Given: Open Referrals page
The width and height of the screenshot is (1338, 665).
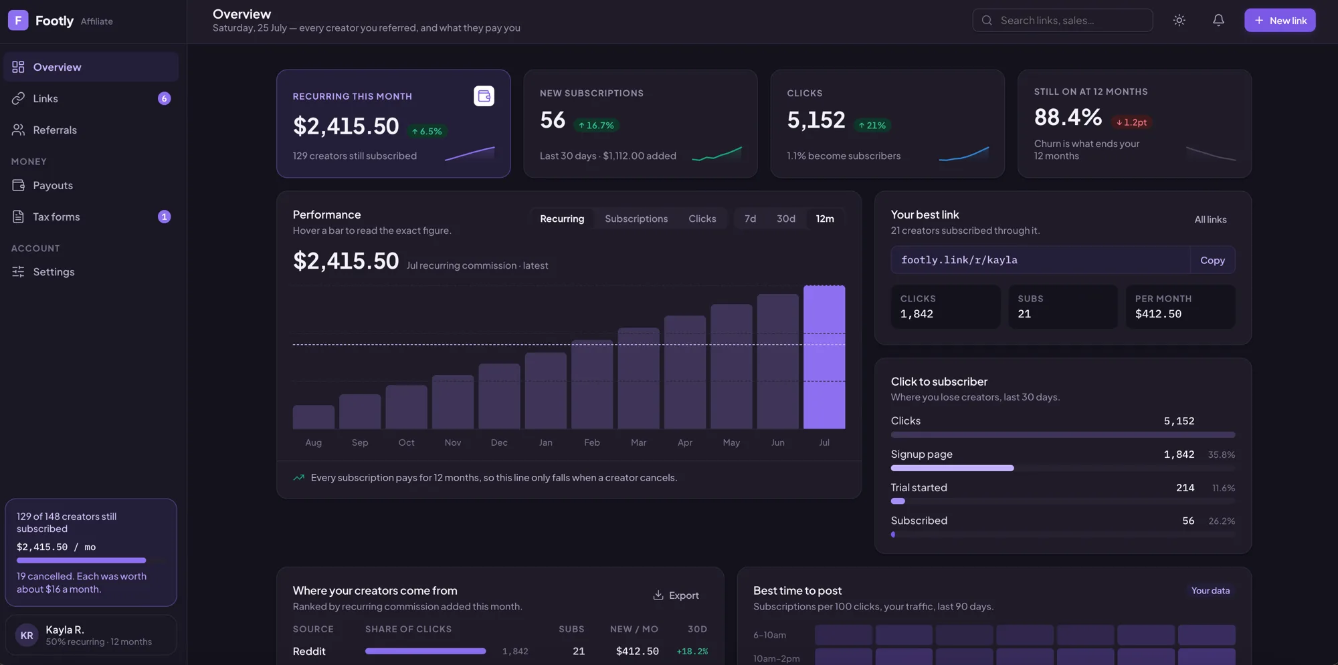Looking at the screenshot, I should (x=91, y=130).
